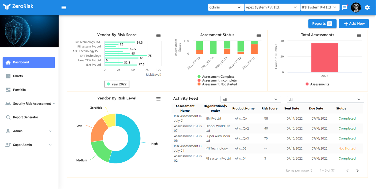
Task: Open the settings gear icon
Action: [367, 7]
